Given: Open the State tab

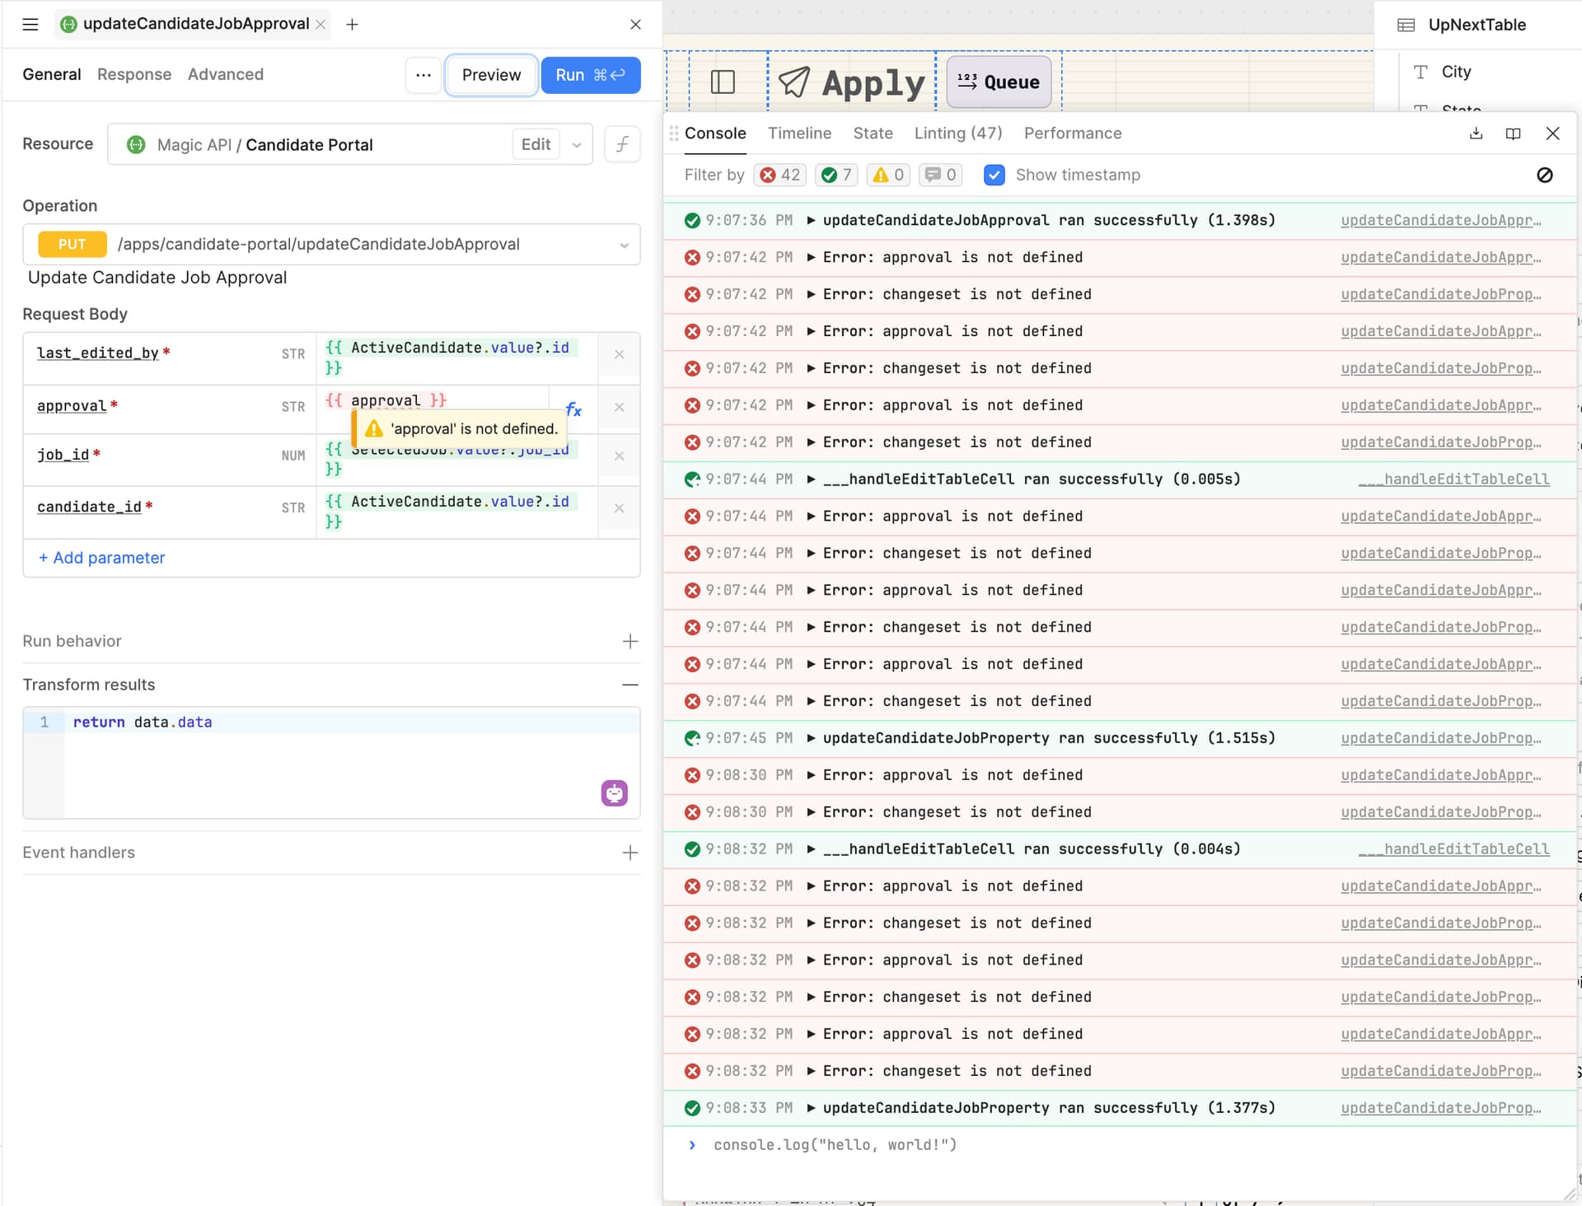Looking at the screenshot, I should coord(873,133).
